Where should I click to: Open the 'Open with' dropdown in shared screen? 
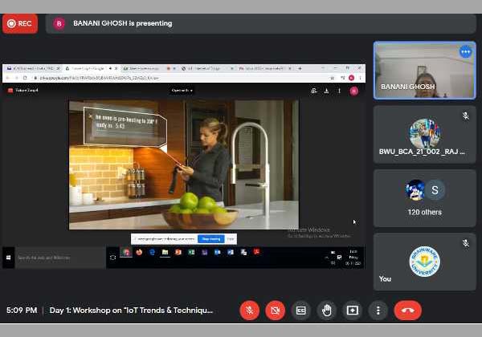(182, 91)
